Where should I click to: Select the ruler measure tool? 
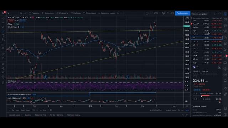(x=3, y=54)
